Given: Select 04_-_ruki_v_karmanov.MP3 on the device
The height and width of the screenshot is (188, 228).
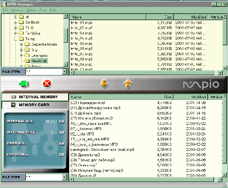Looking at the screenshot, I should point(94,144).
